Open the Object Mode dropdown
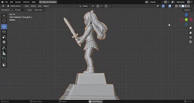The height and width of the screenshot is (103, 194). pos(15,6)
